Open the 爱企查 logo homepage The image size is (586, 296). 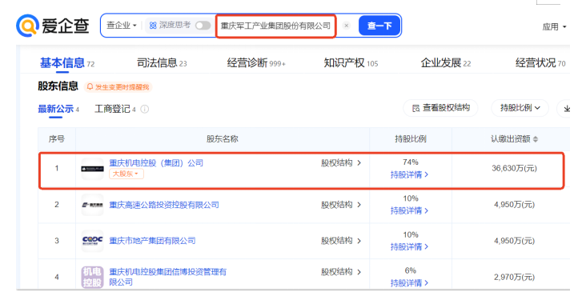pyautogui.click(x=52, y=26)
